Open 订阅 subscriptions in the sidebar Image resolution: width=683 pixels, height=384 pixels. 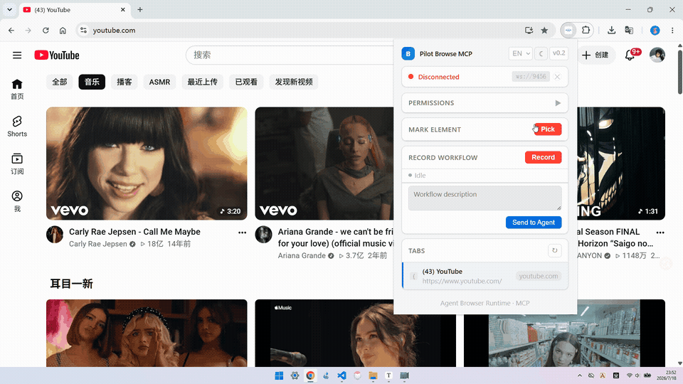pos(17,164)
